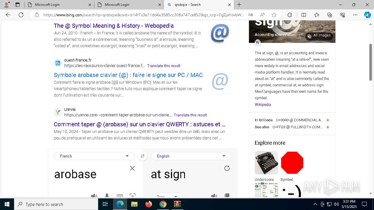Open browser Extensions icon

coord(290,15)
